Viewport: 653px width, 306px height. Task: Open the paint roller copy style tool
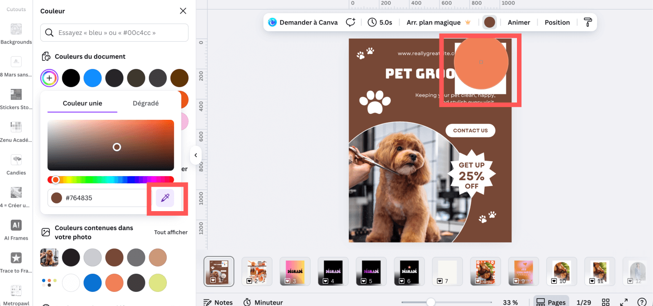pyautogui.click(x=588, y=22)
